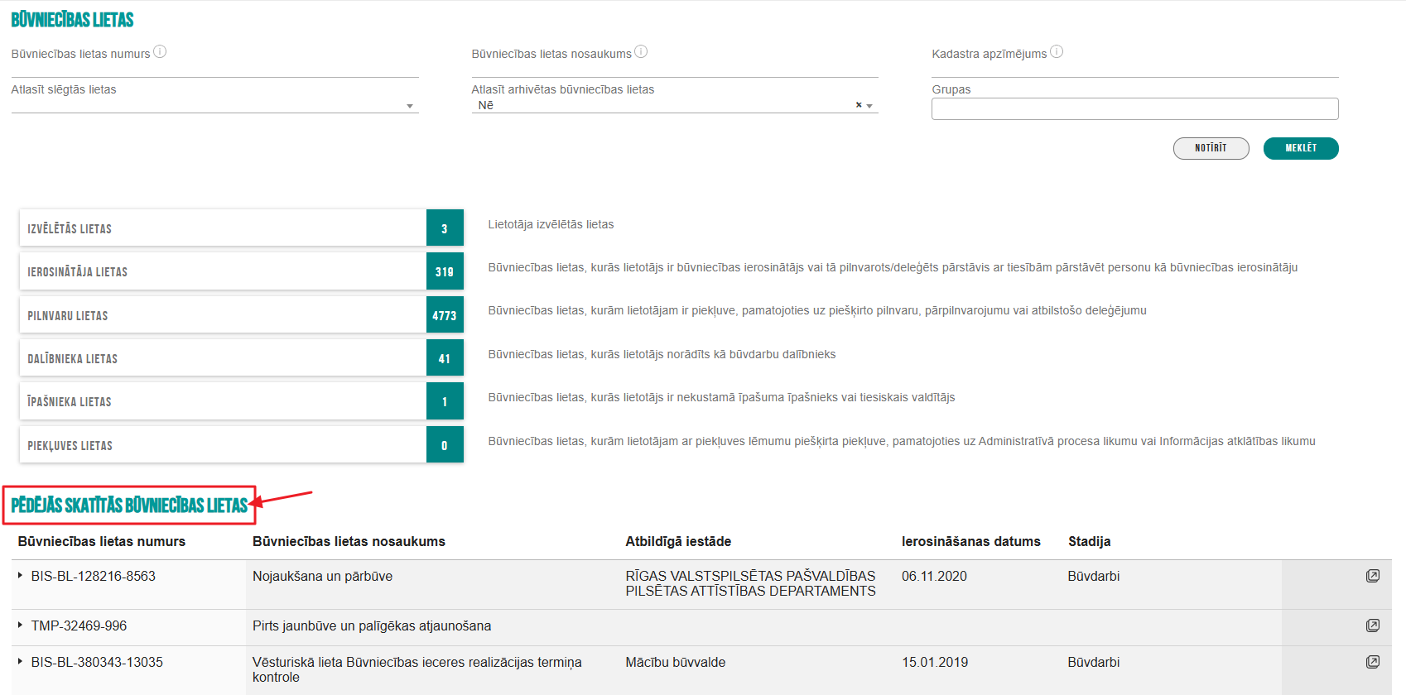The image size is (1406, 695).
Task: Click date 15.01.2019
Action: (x=935, y=662)
